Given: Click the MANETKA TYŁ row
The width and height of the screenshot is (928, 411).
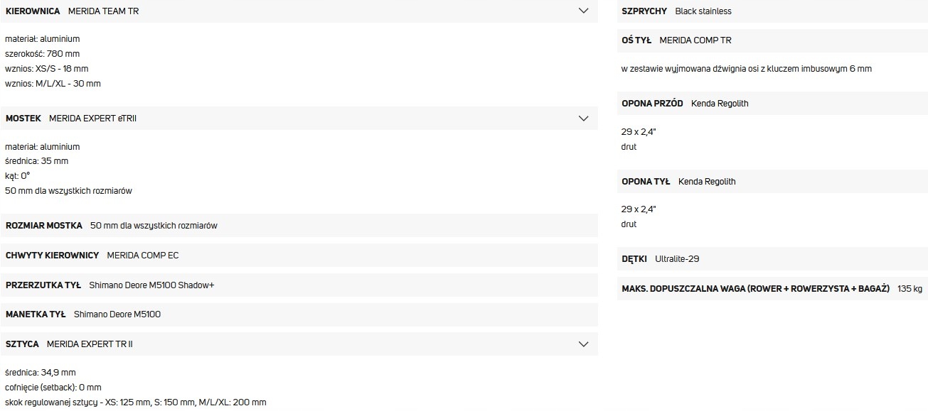Looking at the screenshot, I should [x=299, y=314].
